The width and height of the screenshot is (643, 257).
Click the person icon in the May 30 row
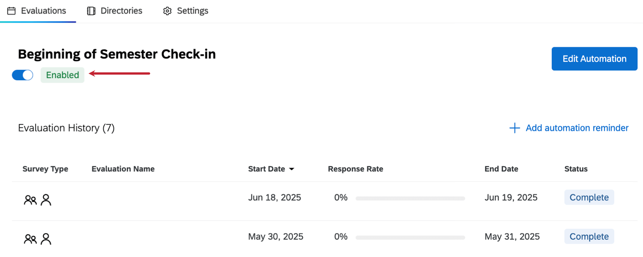(45, 239)
